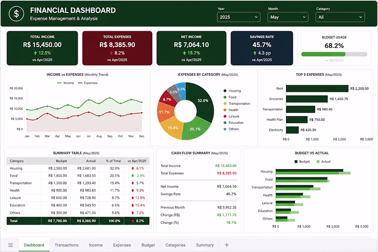Select 'R$ 1,293.40' in summary table
The image size is (378, 252).
coord(86,183)
